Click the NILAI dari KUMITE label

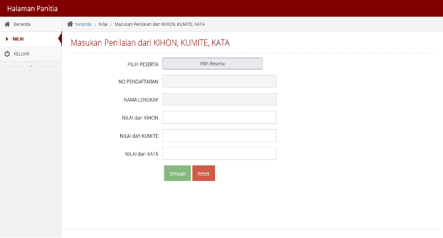click(139, 136)
